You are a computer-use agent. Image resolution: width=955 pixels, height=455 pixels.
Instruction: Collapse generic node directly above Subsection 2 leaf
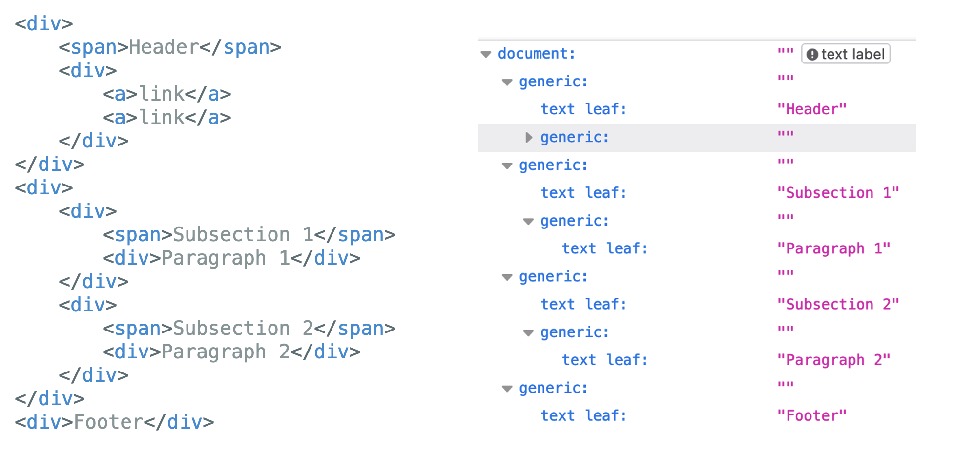[507, 277]
